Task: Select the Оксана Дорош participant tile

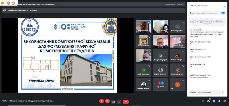Action: coord(177,70)
